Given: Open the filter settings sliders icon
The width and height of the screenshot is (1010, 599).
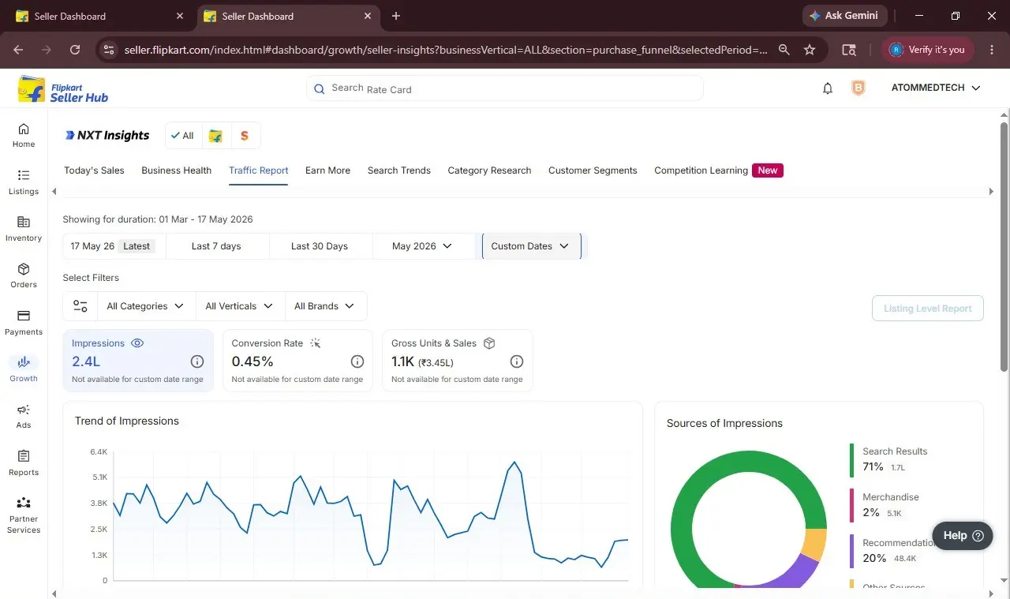Looking at the screenshot, I should point(80,306).
